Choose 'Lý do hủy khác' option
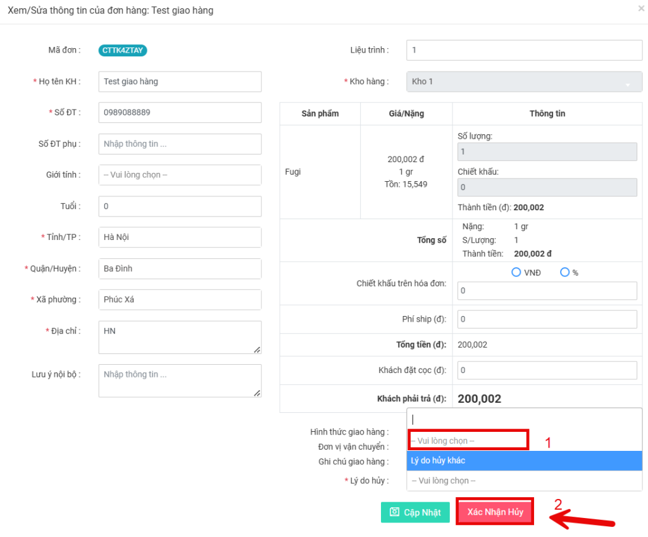648x537 pixels. pyautogui.click(x=524, y=460)
